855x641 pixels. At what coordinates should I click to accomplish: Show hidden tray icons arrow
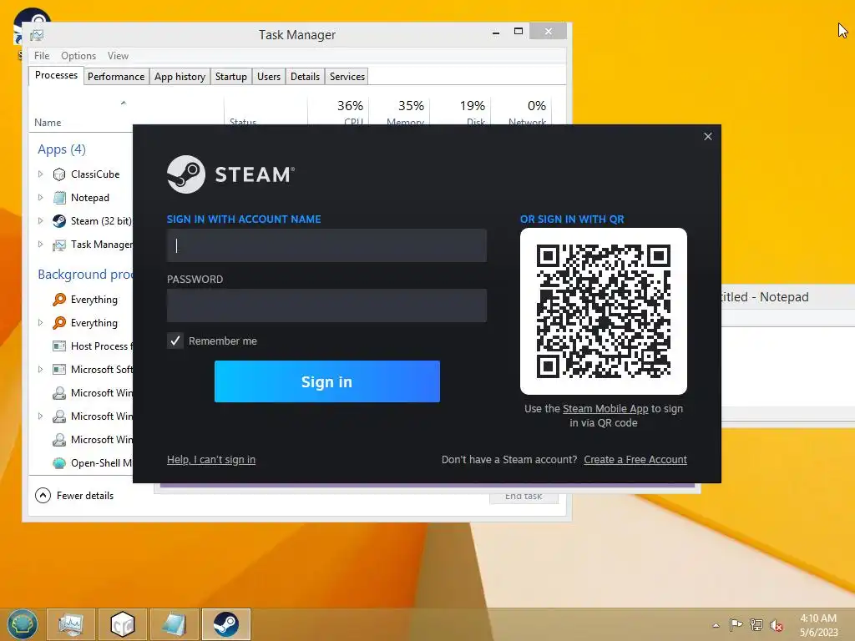[x=716, y=625]
